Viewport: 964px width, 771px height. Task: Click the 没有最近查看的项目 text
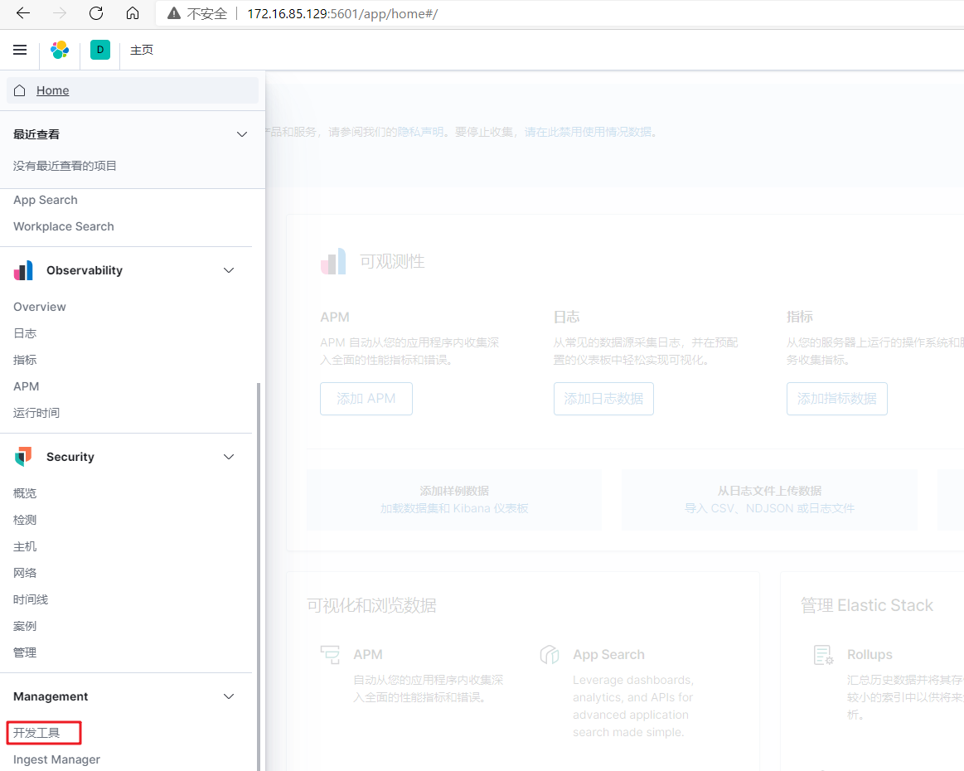65,165
